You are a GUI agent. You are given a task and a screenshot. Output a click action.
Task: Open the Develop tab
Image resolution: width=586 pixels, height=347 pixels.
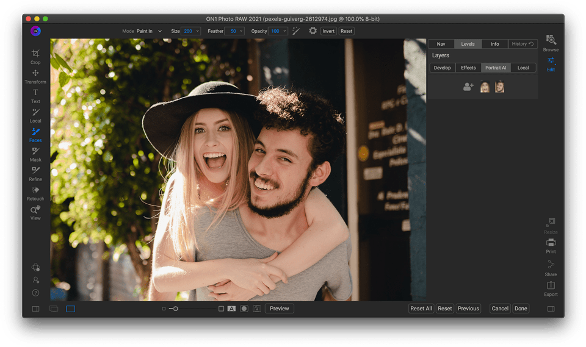coord(443,68)
